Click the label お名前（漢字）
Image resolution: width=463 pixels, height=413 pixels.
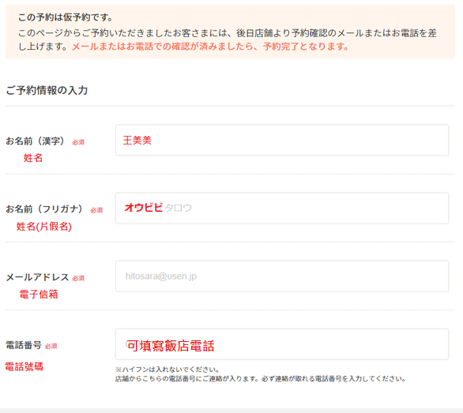tap(36, 141)
